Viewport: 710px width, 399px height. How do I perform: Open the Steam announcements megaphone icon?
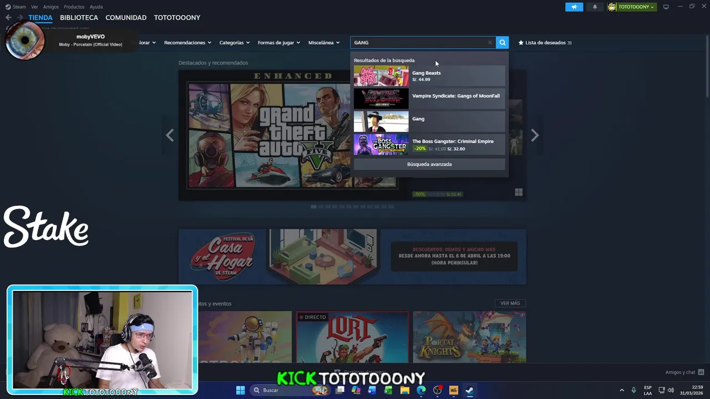pos(574,7)
